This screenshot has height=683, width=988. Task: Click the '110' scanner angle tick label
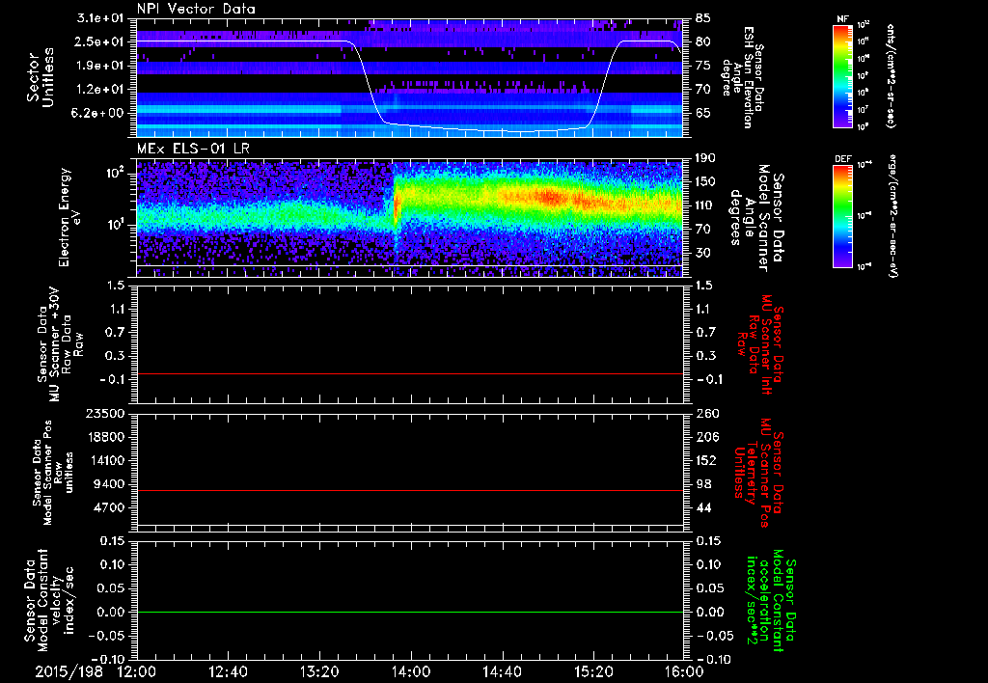click(705, 205)
